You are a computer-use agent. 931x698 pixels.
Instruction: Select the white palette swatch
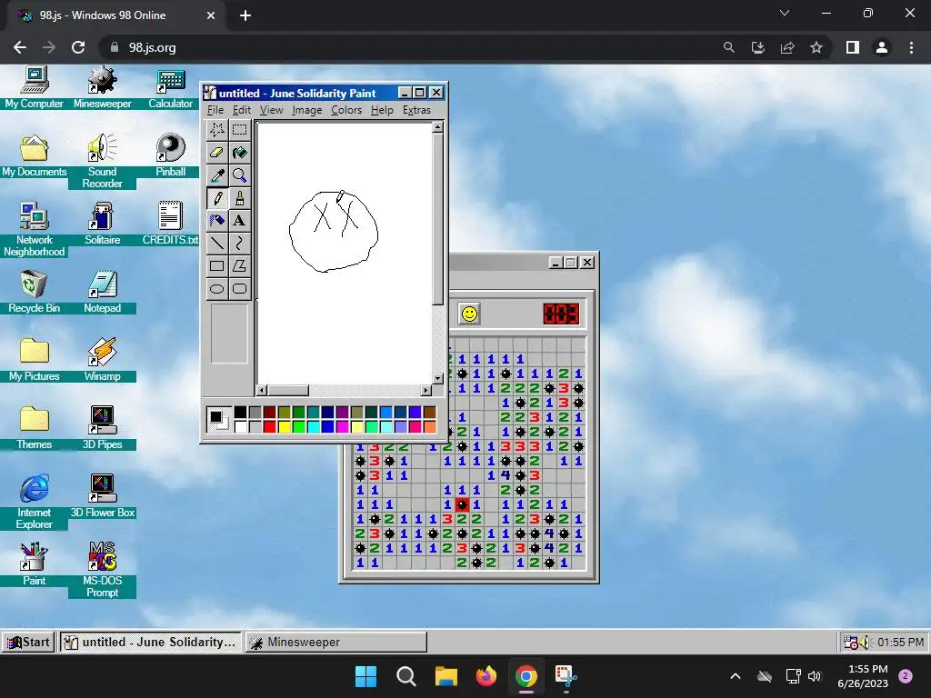coord(240,426)
